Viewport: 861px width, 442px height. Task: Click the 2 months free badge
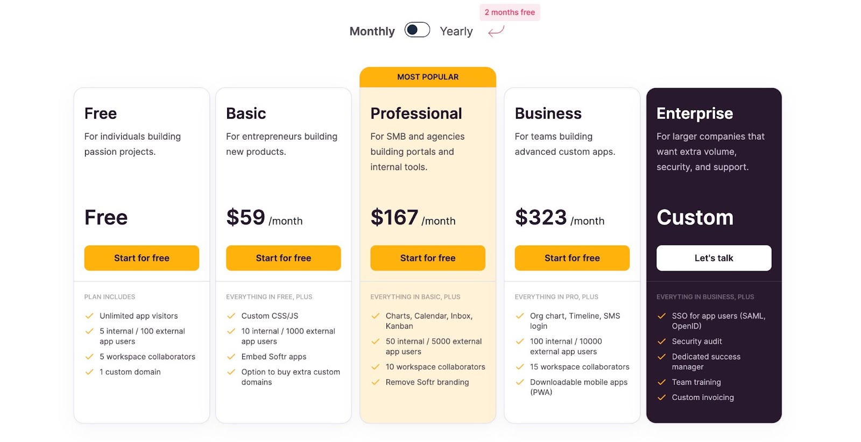coord(509,12)
